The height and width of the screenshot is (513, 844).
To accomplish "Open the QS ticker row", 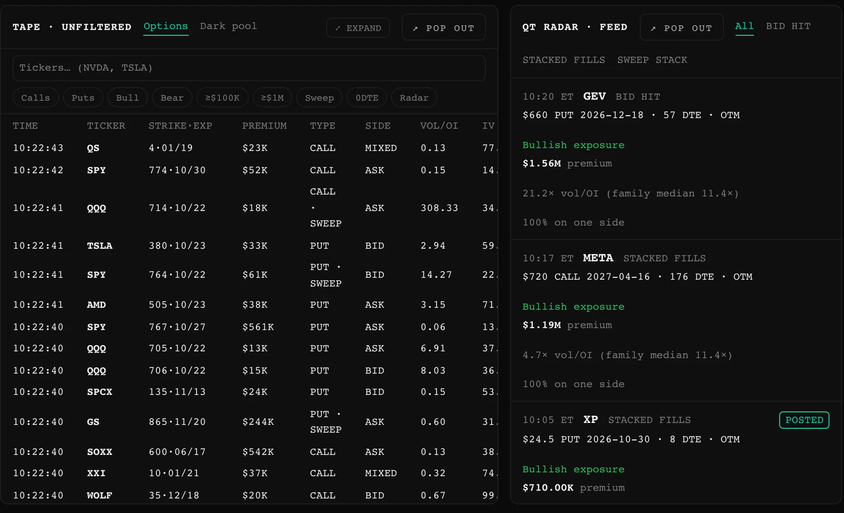I will click(x=249, y=148).
